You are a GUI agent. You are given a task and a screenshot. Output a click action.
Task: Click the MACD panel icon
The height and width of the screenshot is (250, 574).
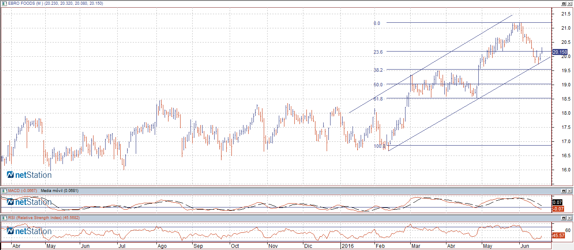[x=4, y=190]
